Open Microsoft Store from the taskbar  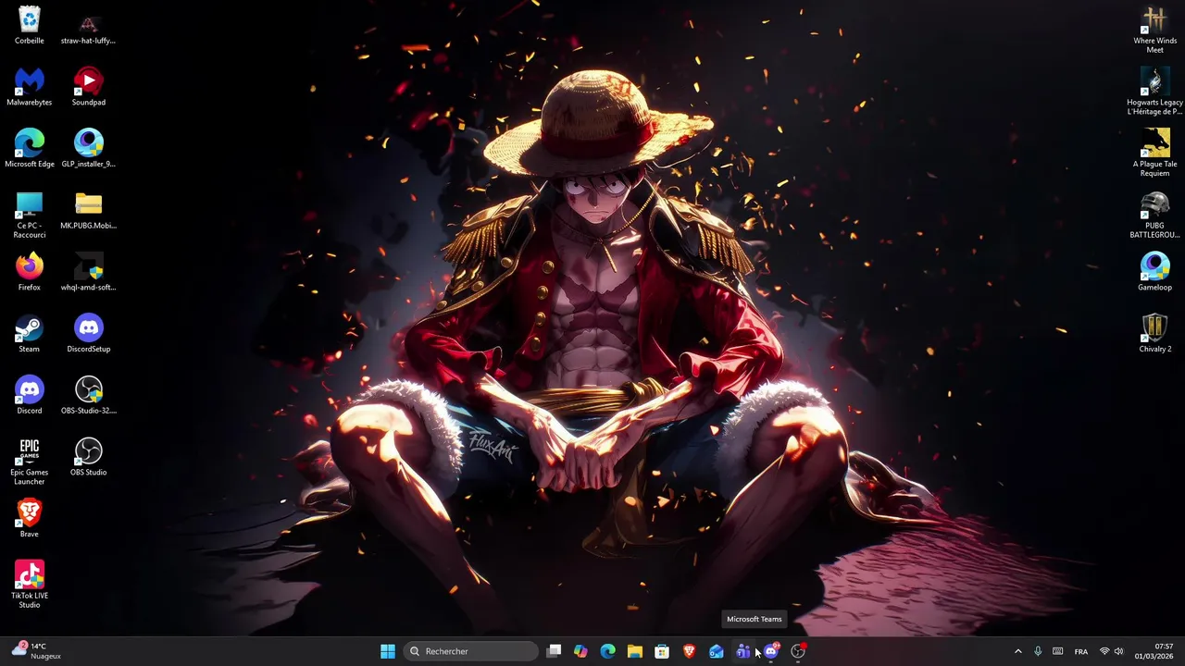click(662, 651)
